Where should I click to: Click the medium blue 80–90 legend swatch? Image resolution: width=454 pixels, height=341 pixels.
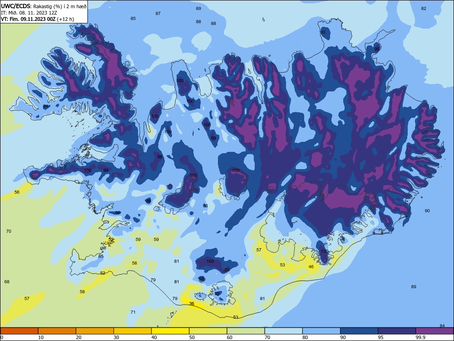[321, 331]
